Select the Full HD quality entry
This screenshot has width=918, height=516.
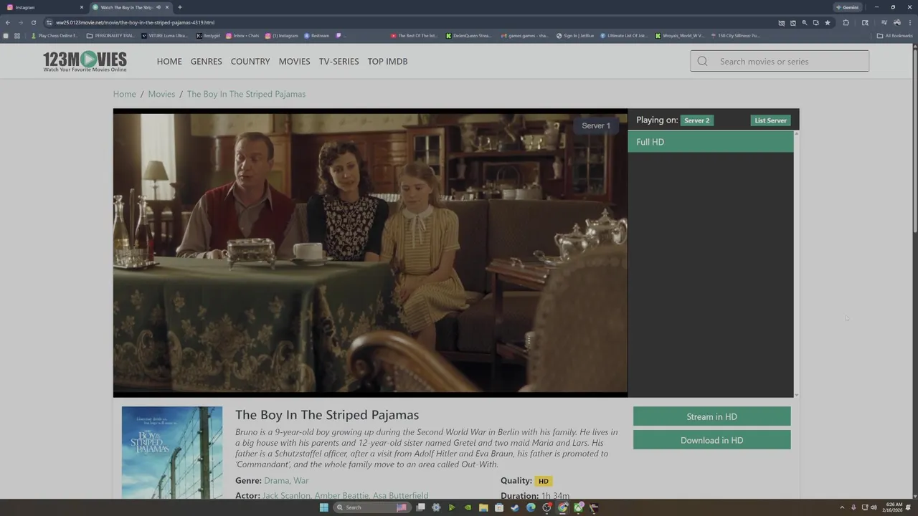click(x=711, y=142)
